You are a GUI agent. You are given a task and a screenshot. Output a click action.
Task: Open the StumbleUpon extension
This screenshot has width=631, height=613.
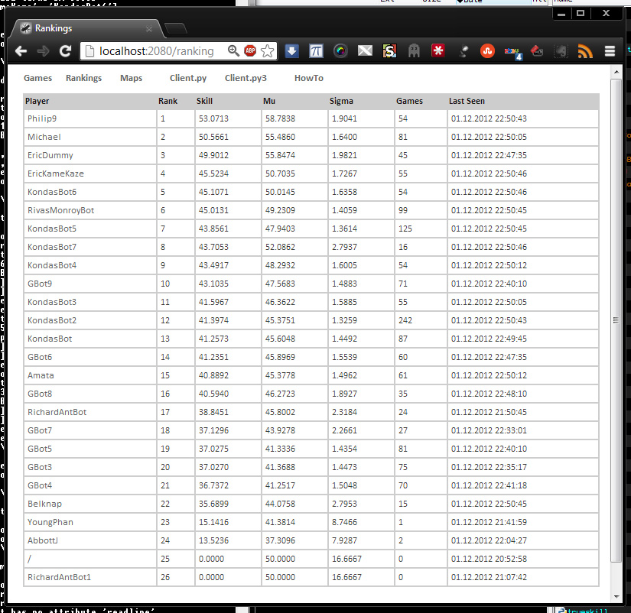click(x=486, y=51)
